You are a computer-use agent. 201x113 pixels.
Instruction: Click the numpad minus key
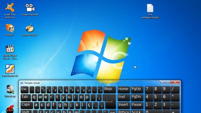(175, 105)
